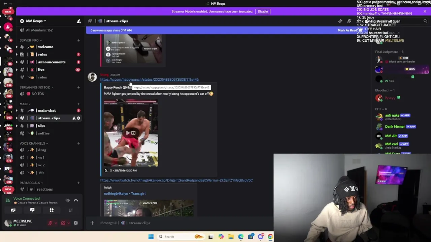Play the MMA fighter video thumbnail
431x242 pixels.
tap(131, 133)
